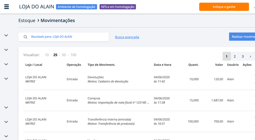Go to page 2 of results
This screenshot has width=255, height=140.
click(x=235, y=56)
